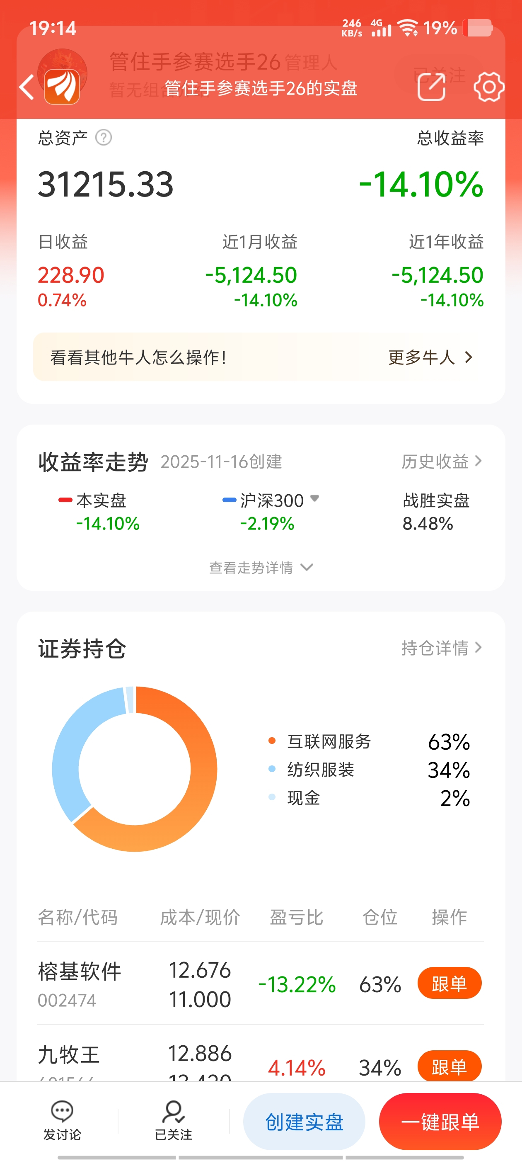Expand 查看走势详情 trend details
Viewport: 522px width, 1161px height.
click(261, 567)
